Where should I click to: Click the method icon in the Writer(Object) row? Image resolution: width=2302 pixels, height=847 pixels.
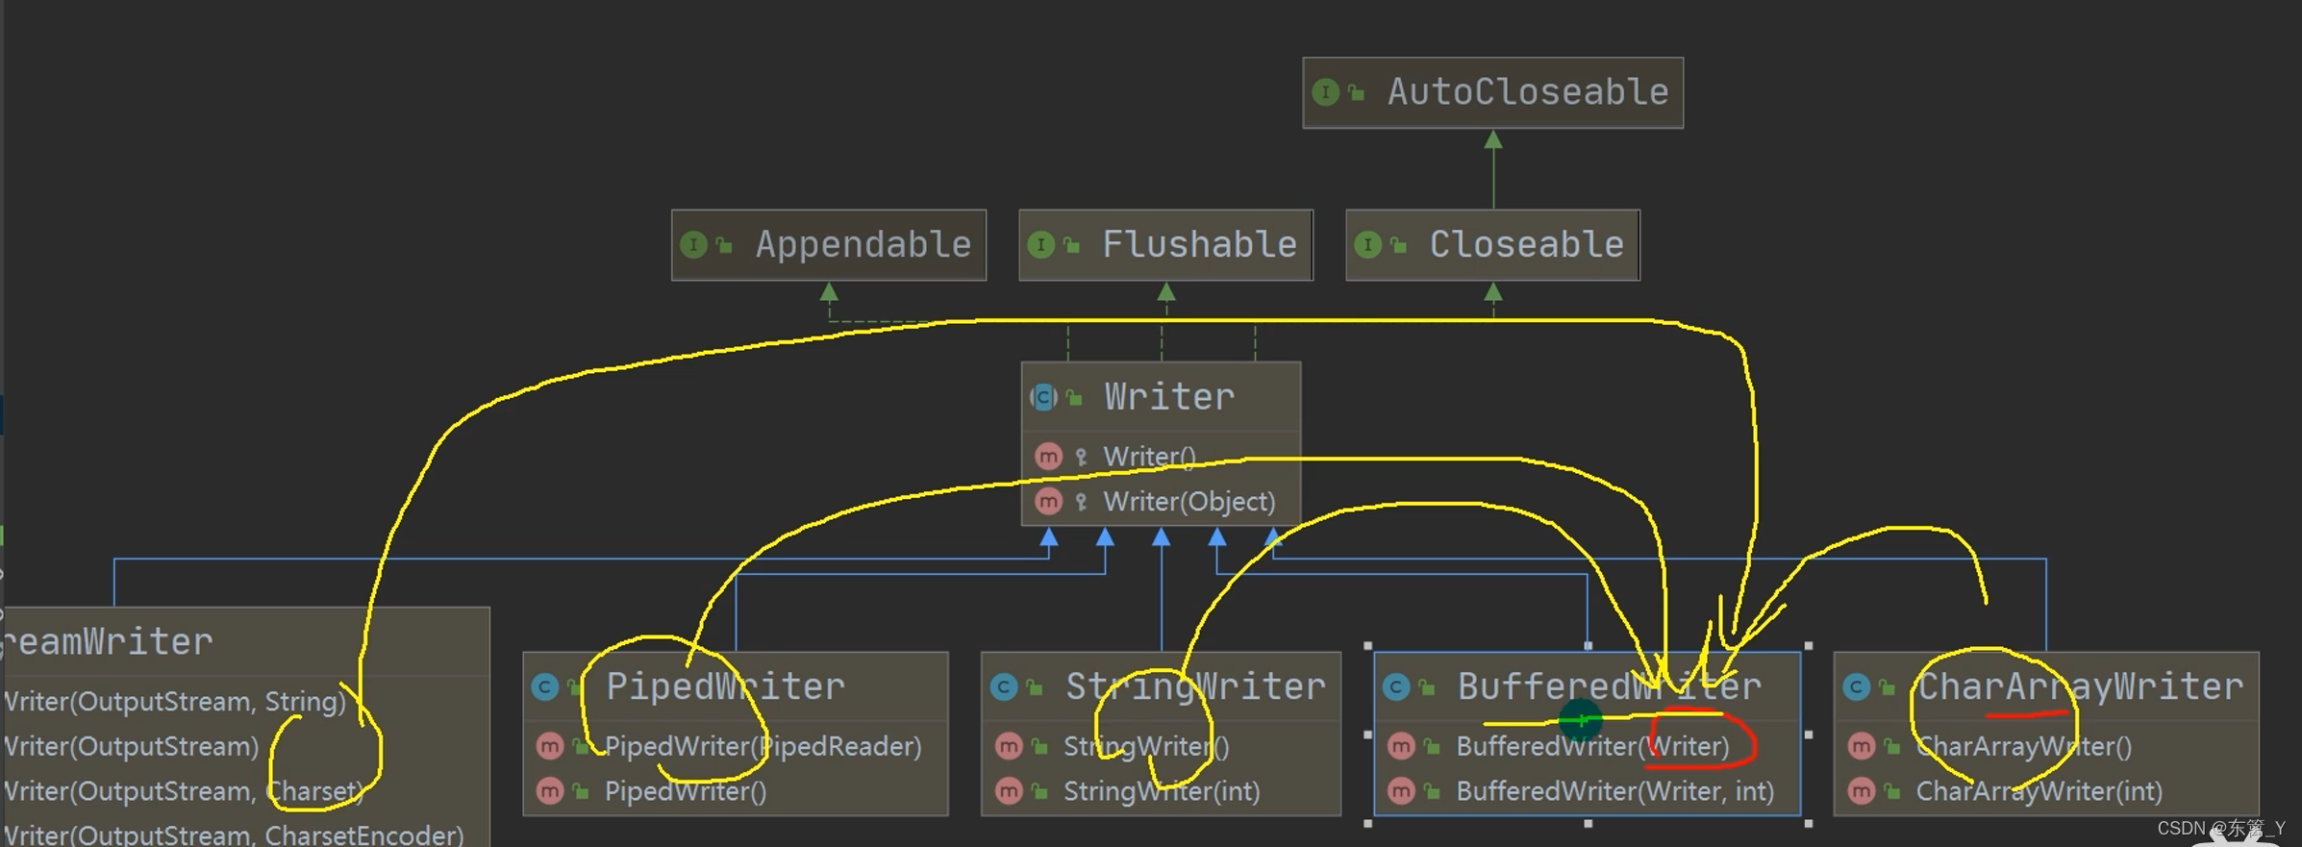1048,501
